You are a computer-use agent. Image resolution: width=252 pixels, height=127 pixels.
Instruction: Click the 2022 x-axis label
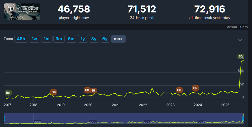pos(143,105)
